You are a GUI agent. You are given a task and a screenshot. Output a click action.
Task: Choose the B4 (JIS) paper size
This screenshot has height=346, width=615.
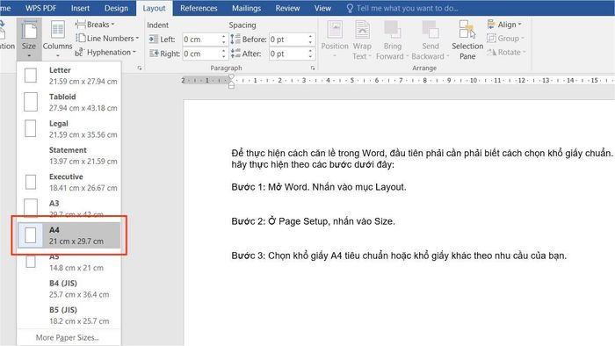(x=69, y=289)
